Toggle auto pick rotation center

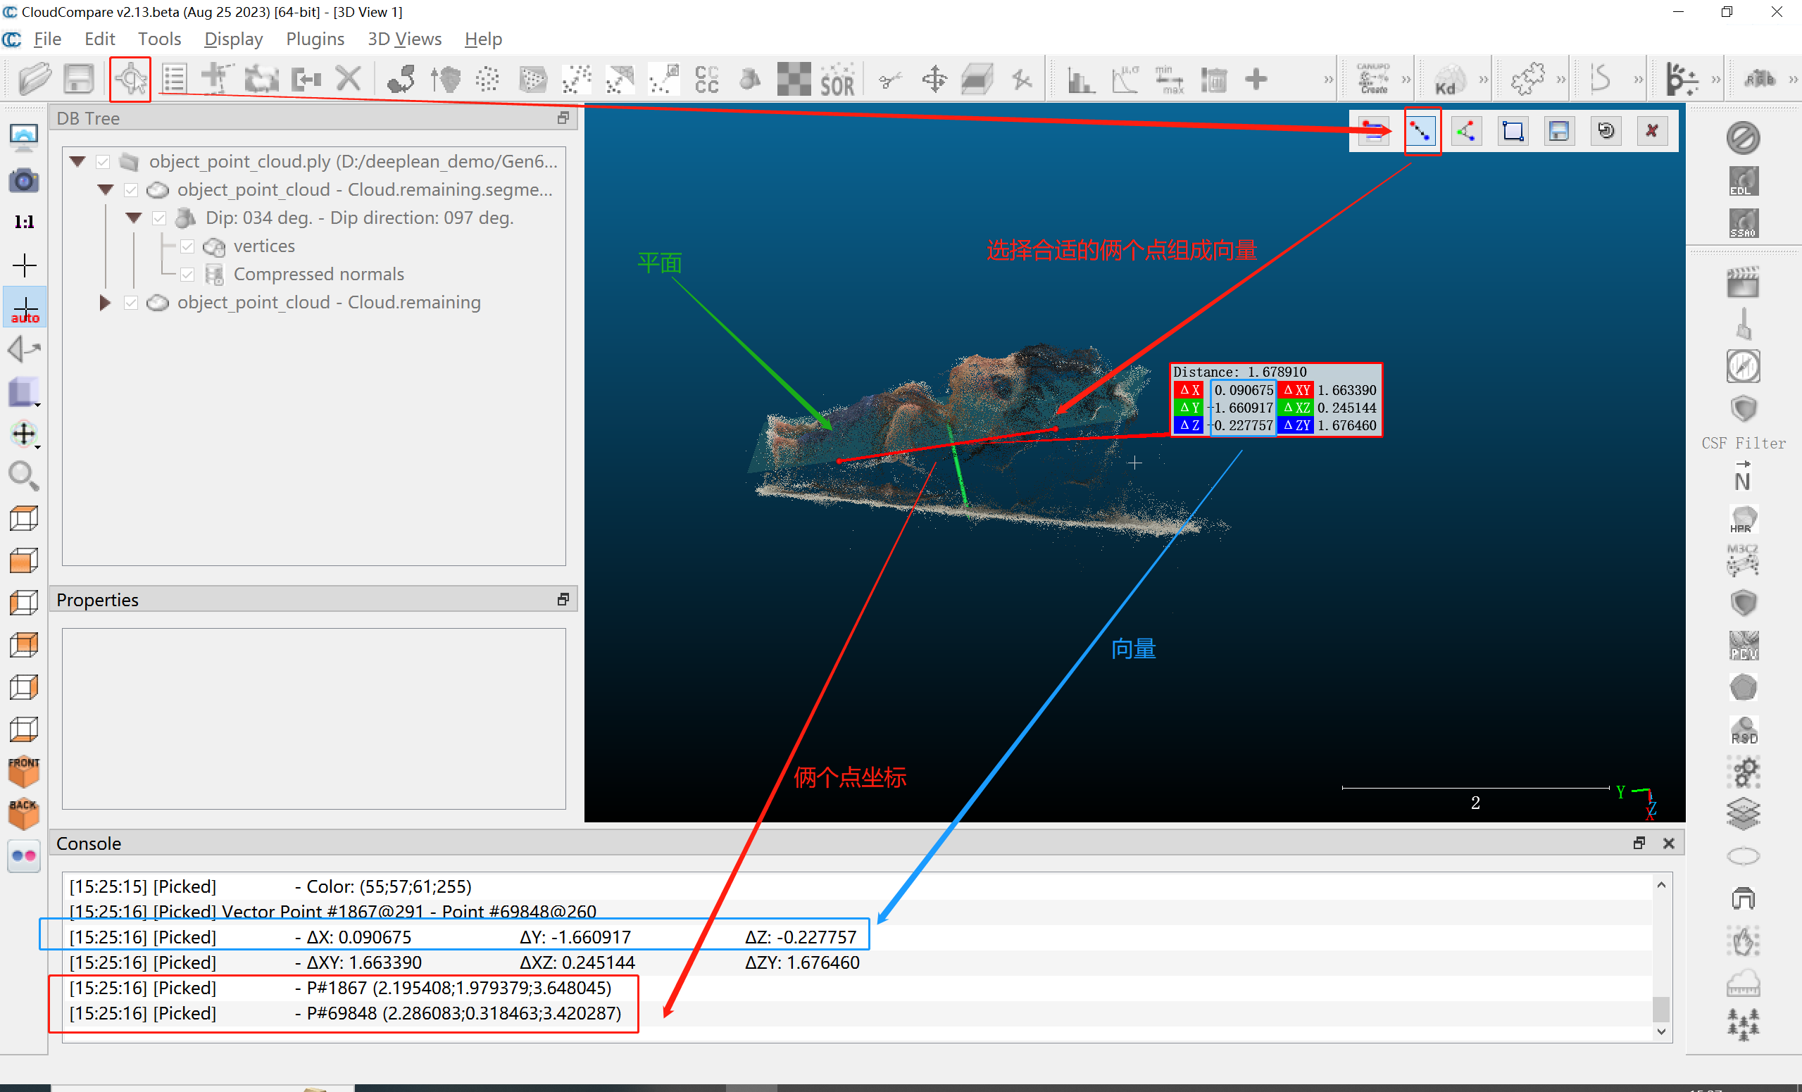(25, 308)
